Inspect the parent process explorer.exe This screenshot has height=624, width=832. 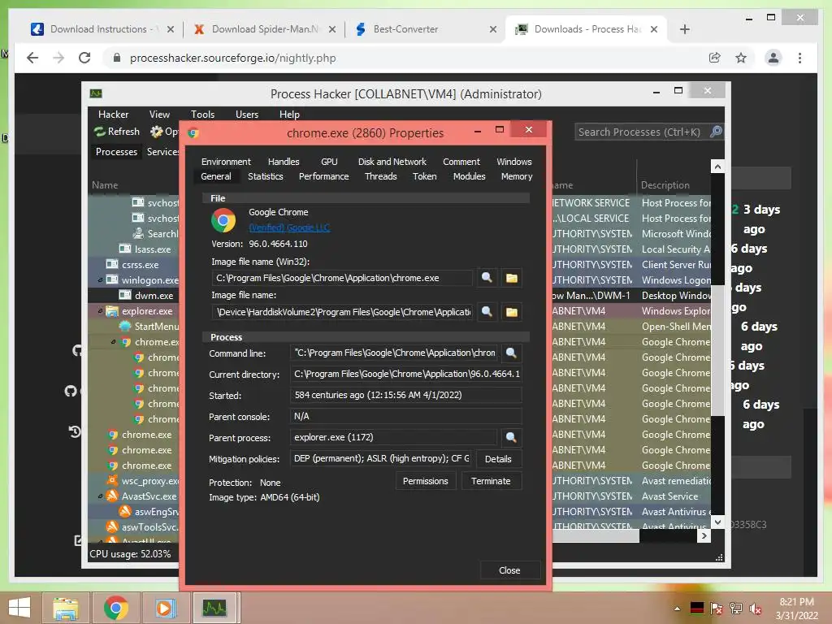click(511, 437)
